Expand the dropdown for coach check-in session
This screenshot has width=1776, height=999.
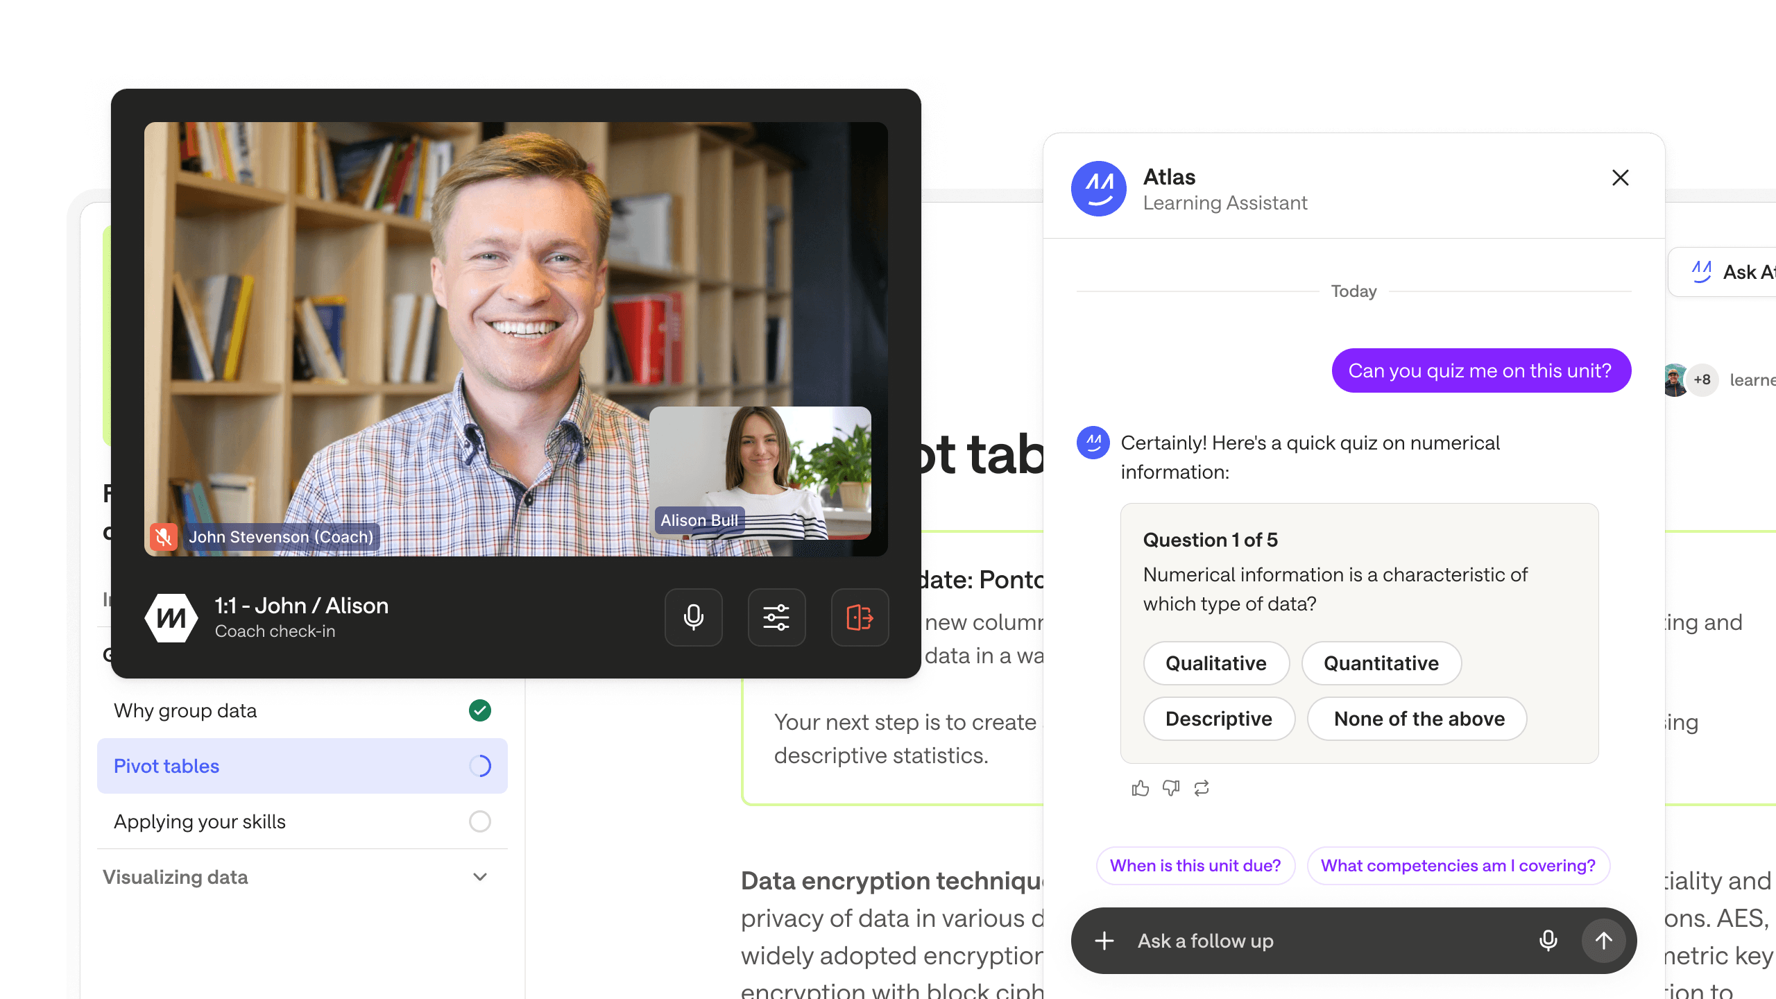[777, 615]
